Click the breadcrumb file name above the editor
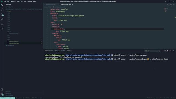 coord(59,7)
